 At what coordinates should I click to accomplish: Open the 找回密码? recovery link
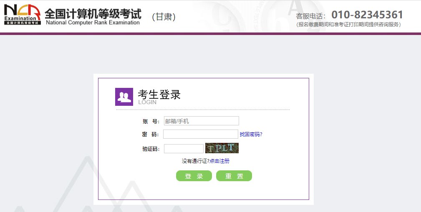click(x=251, y=135)
